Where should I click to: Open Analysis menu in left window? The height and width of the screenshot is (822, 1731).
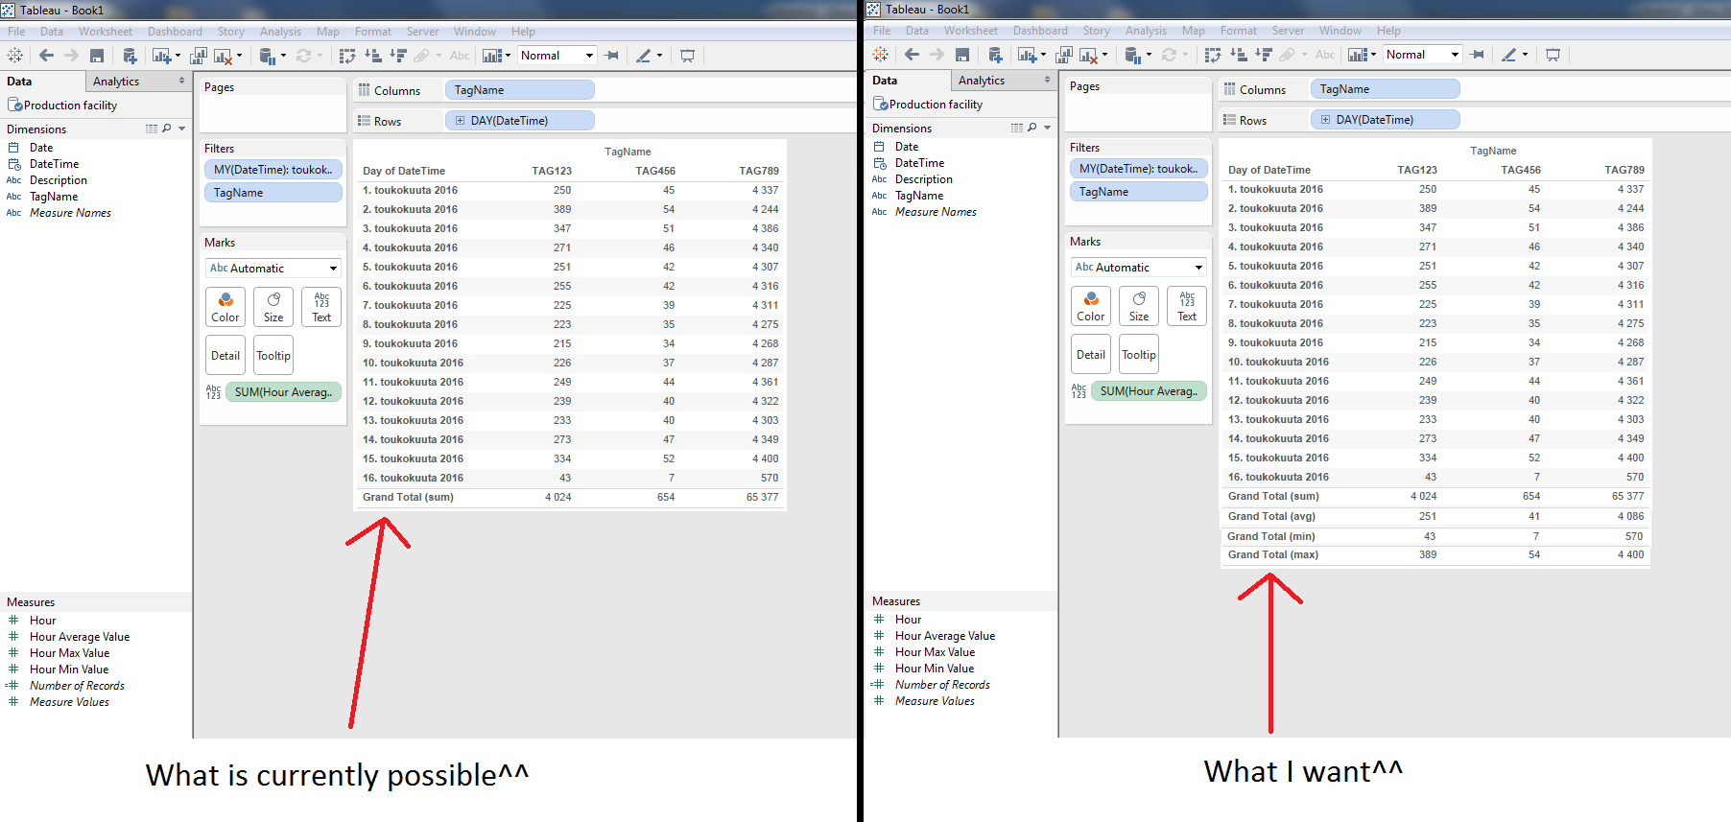(x=280, y=32)
